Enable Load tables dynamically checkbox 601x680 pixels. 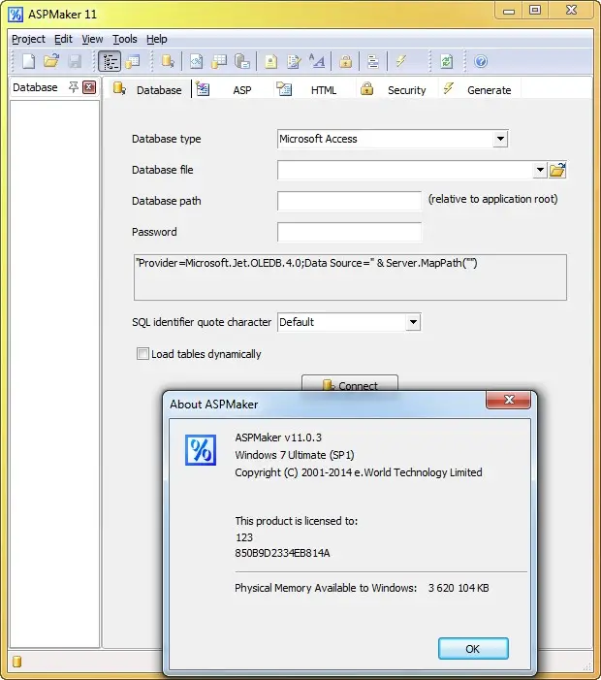tap(142, 354)
